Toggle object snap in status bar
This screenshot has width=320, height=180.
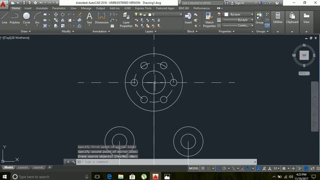pyautogui.click(x=248, y=168)
